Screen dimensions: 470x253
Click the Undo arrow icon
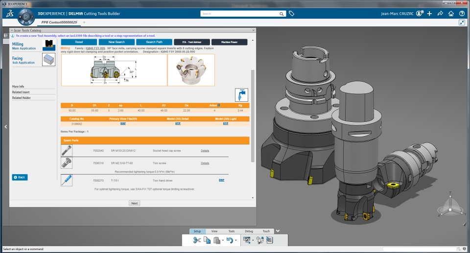230,240
